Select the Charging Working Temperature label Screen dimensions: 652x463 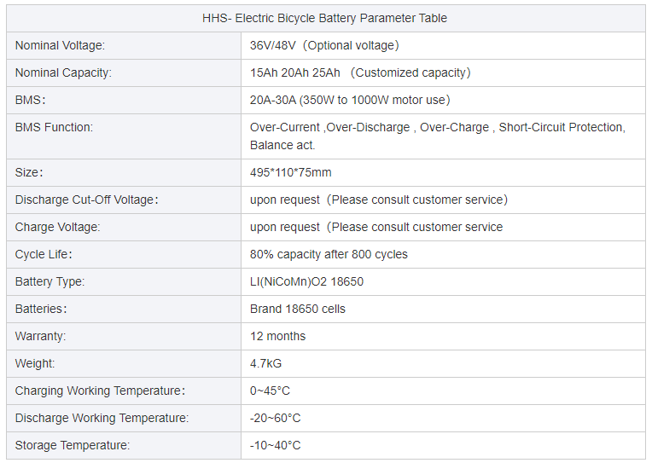(100, 391)
